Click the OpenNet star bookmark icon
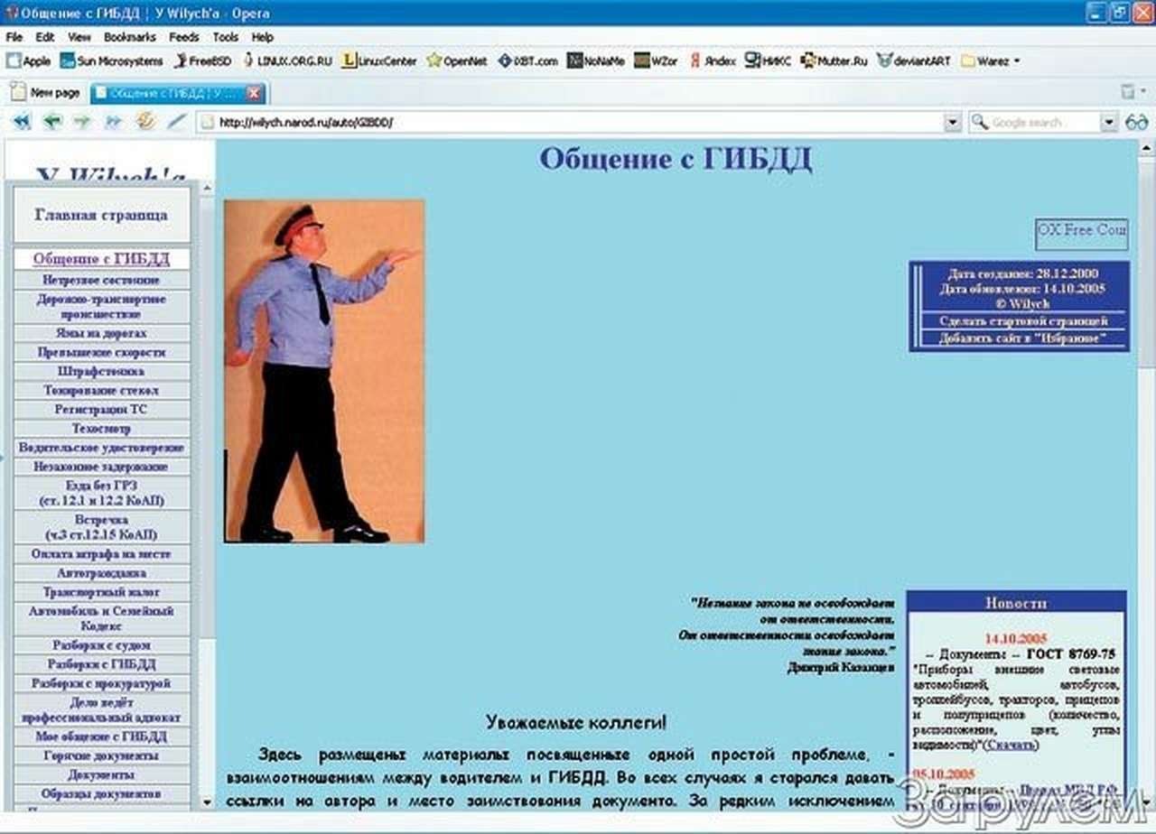The height and width of the screenshot is (834, 1156). (x=433, y=61)
